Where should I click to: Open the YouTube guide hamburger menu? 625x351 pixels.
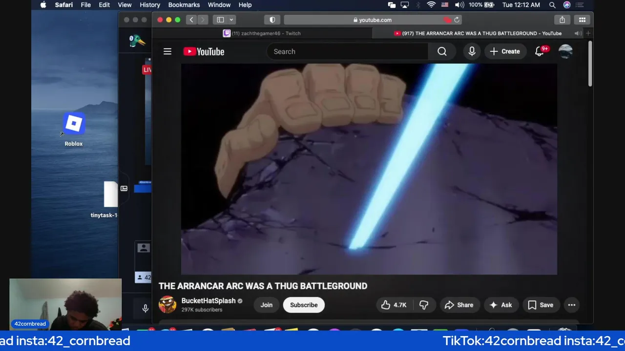(x=167, y=51)
